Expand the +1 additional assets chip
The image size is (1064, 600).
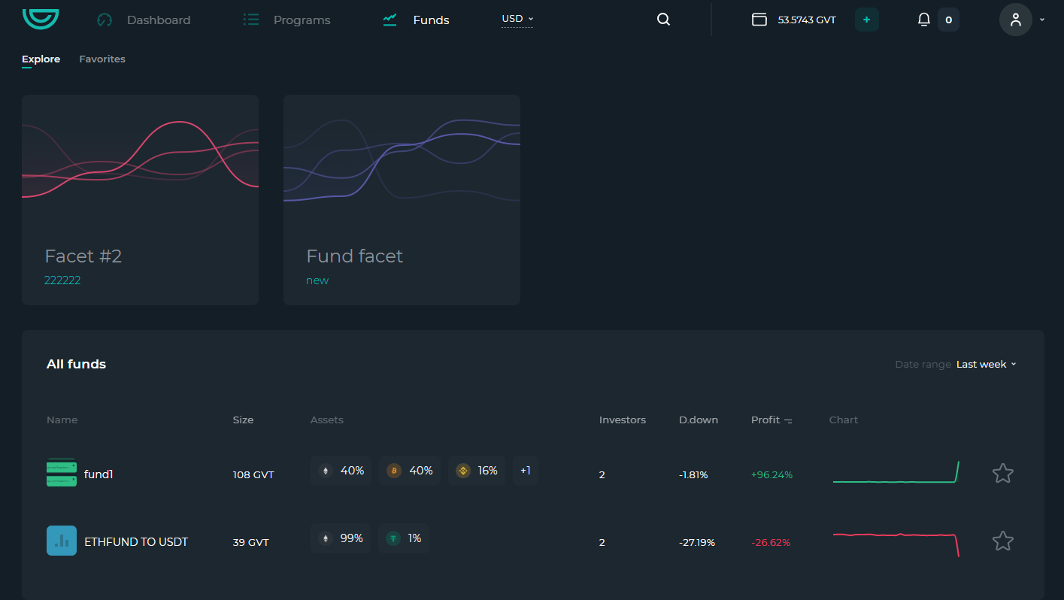tap(526, 471)
